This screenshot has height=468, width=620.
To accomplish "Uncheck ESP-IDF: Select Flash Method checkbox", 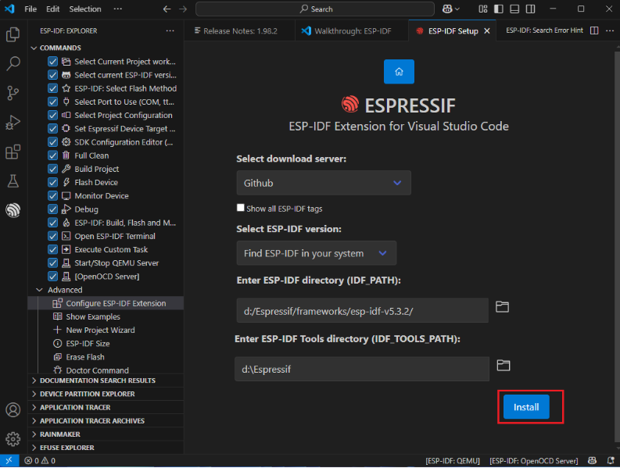I will [52, 88].
